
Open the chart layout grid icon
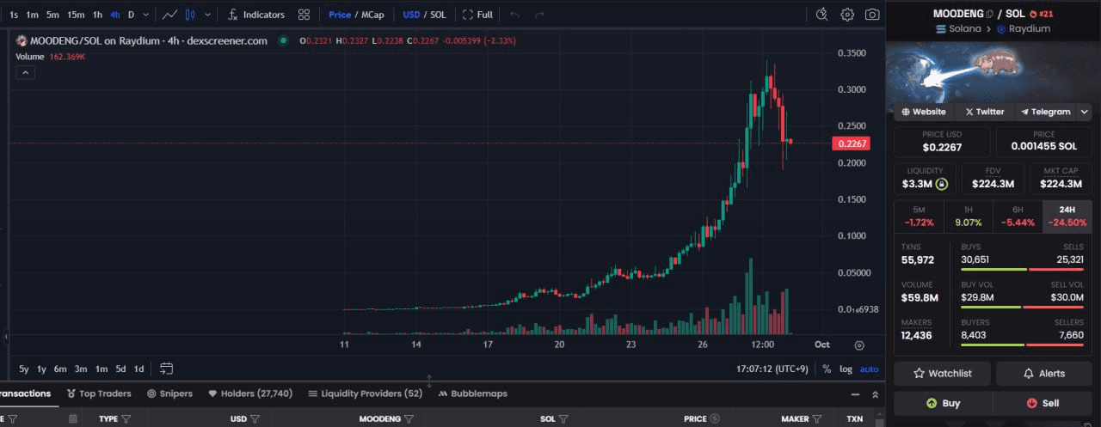[x=304, y=15]
